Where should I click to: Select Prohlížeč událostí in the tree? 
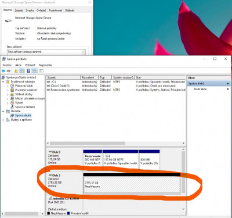click(26, 90)
